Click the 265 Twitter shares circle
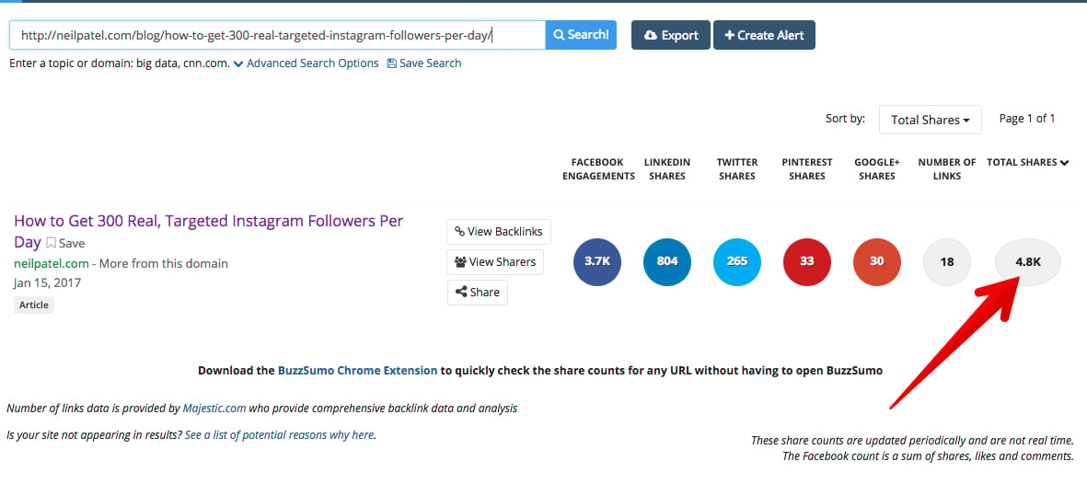 point(737,261)
